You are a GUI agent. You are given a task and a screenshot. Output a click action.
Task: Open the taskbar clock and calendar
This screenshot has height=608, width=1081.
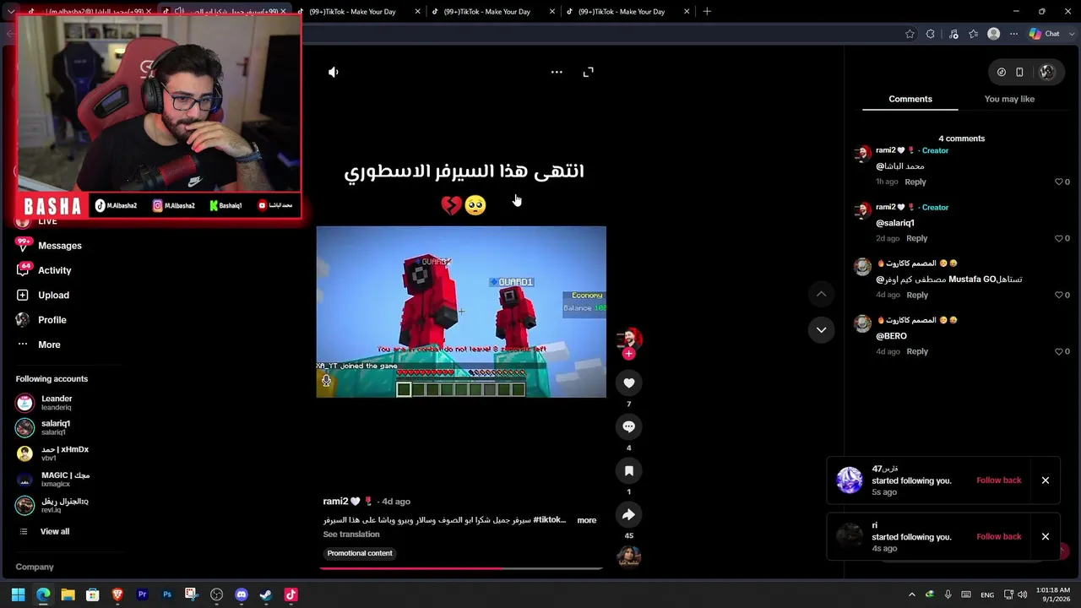tap(1052, 594)
